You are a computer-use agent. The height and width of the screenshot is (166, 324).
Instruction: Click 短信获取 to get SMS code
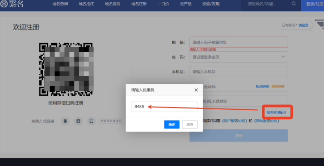(262, 87)
